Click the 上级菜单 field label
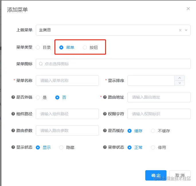 [24, 30]
